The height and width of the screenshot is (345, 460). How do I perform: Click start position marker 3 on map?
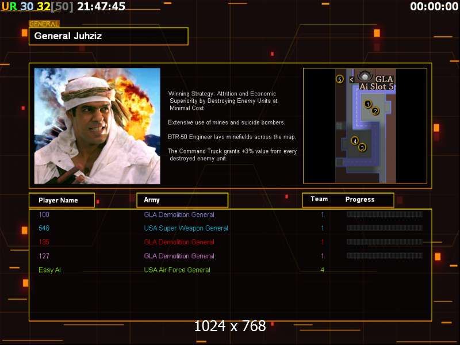coord(362,148)
